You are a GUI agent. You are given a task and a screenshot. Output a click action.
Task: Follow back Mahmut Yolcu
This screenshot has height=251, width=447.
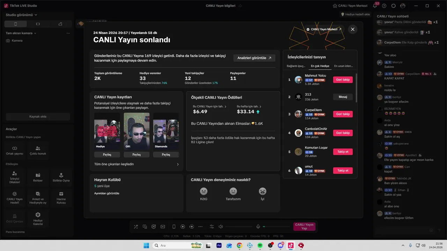click(x=343, y=80)
